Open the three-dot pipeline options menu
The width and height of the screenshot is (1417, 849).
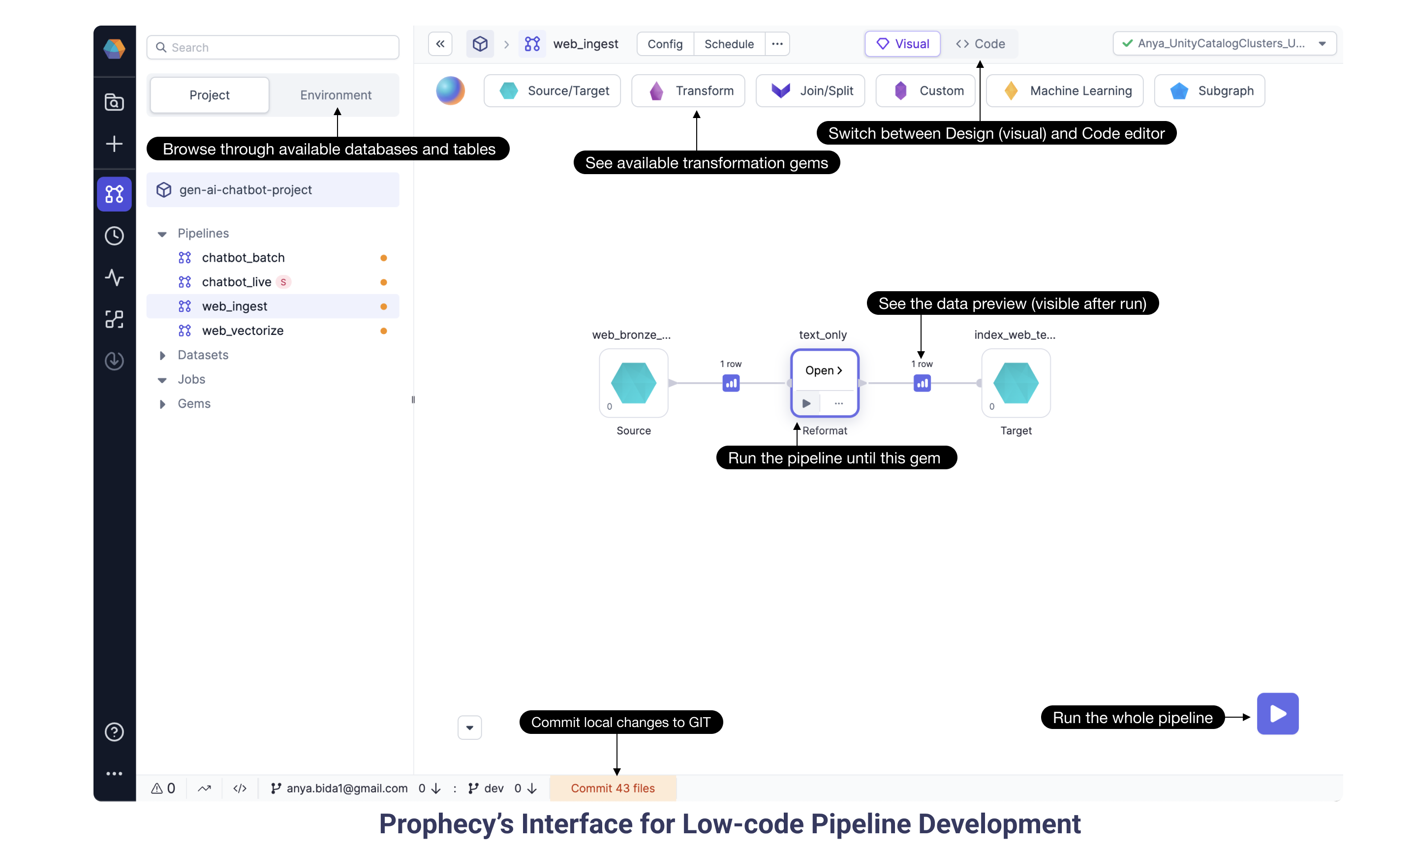[777, 43]
